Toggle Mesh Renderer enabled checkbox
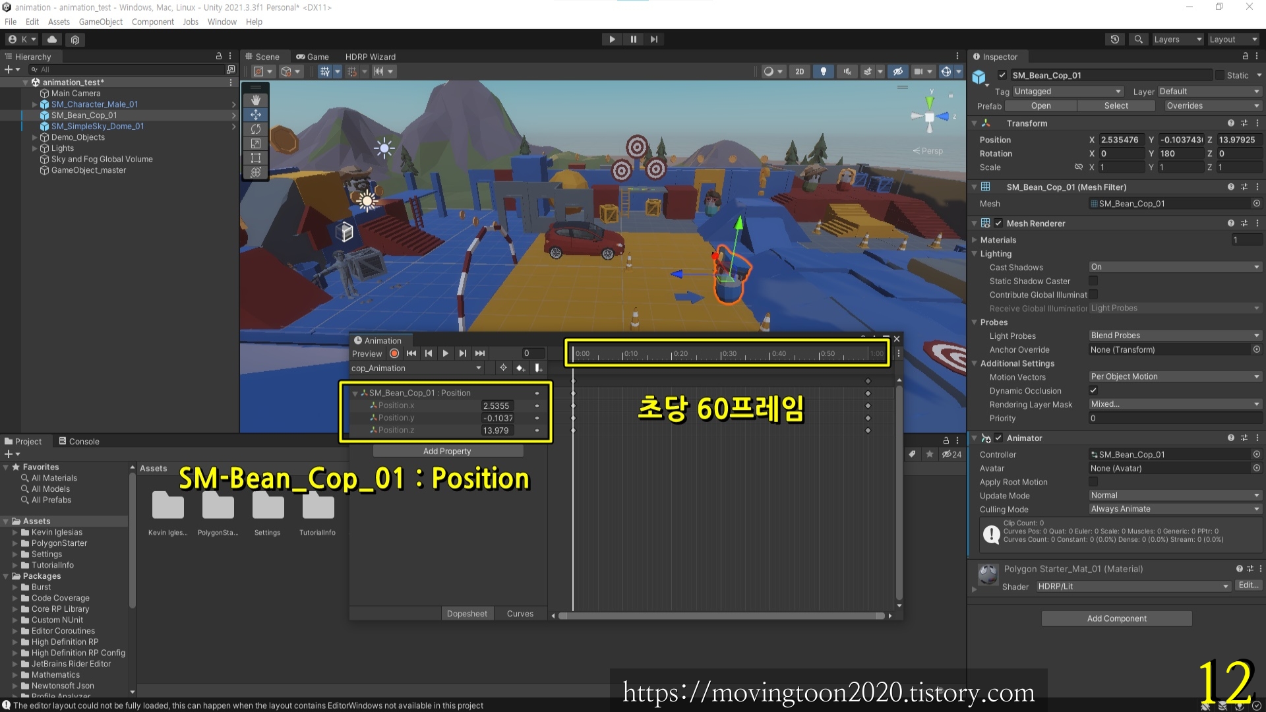1266x712 pixels. [998, 223]
